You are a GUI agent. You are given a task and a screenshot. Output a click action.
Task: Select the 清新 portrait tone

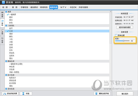click(x=11, y=34)
